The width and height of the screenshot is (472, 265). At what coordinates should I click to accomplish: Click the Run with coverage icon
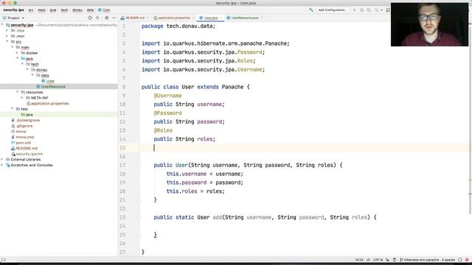369,10
